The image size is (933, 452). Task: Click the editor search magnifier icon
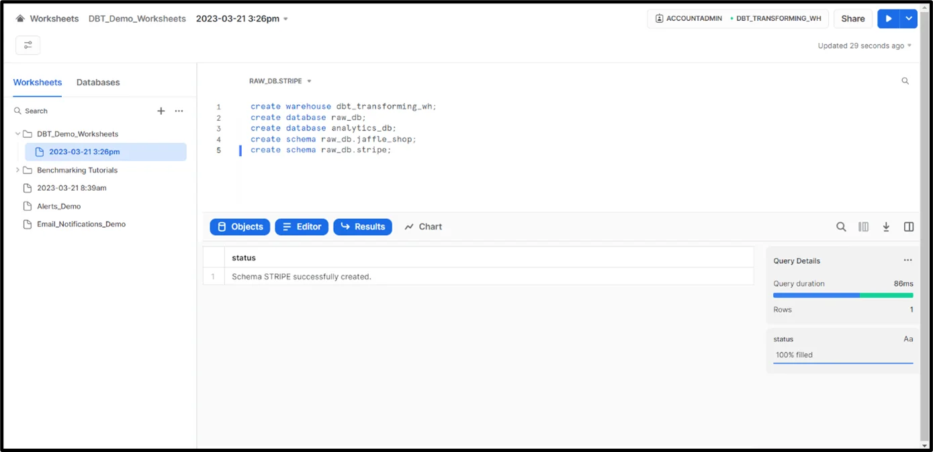pos(905,81)
